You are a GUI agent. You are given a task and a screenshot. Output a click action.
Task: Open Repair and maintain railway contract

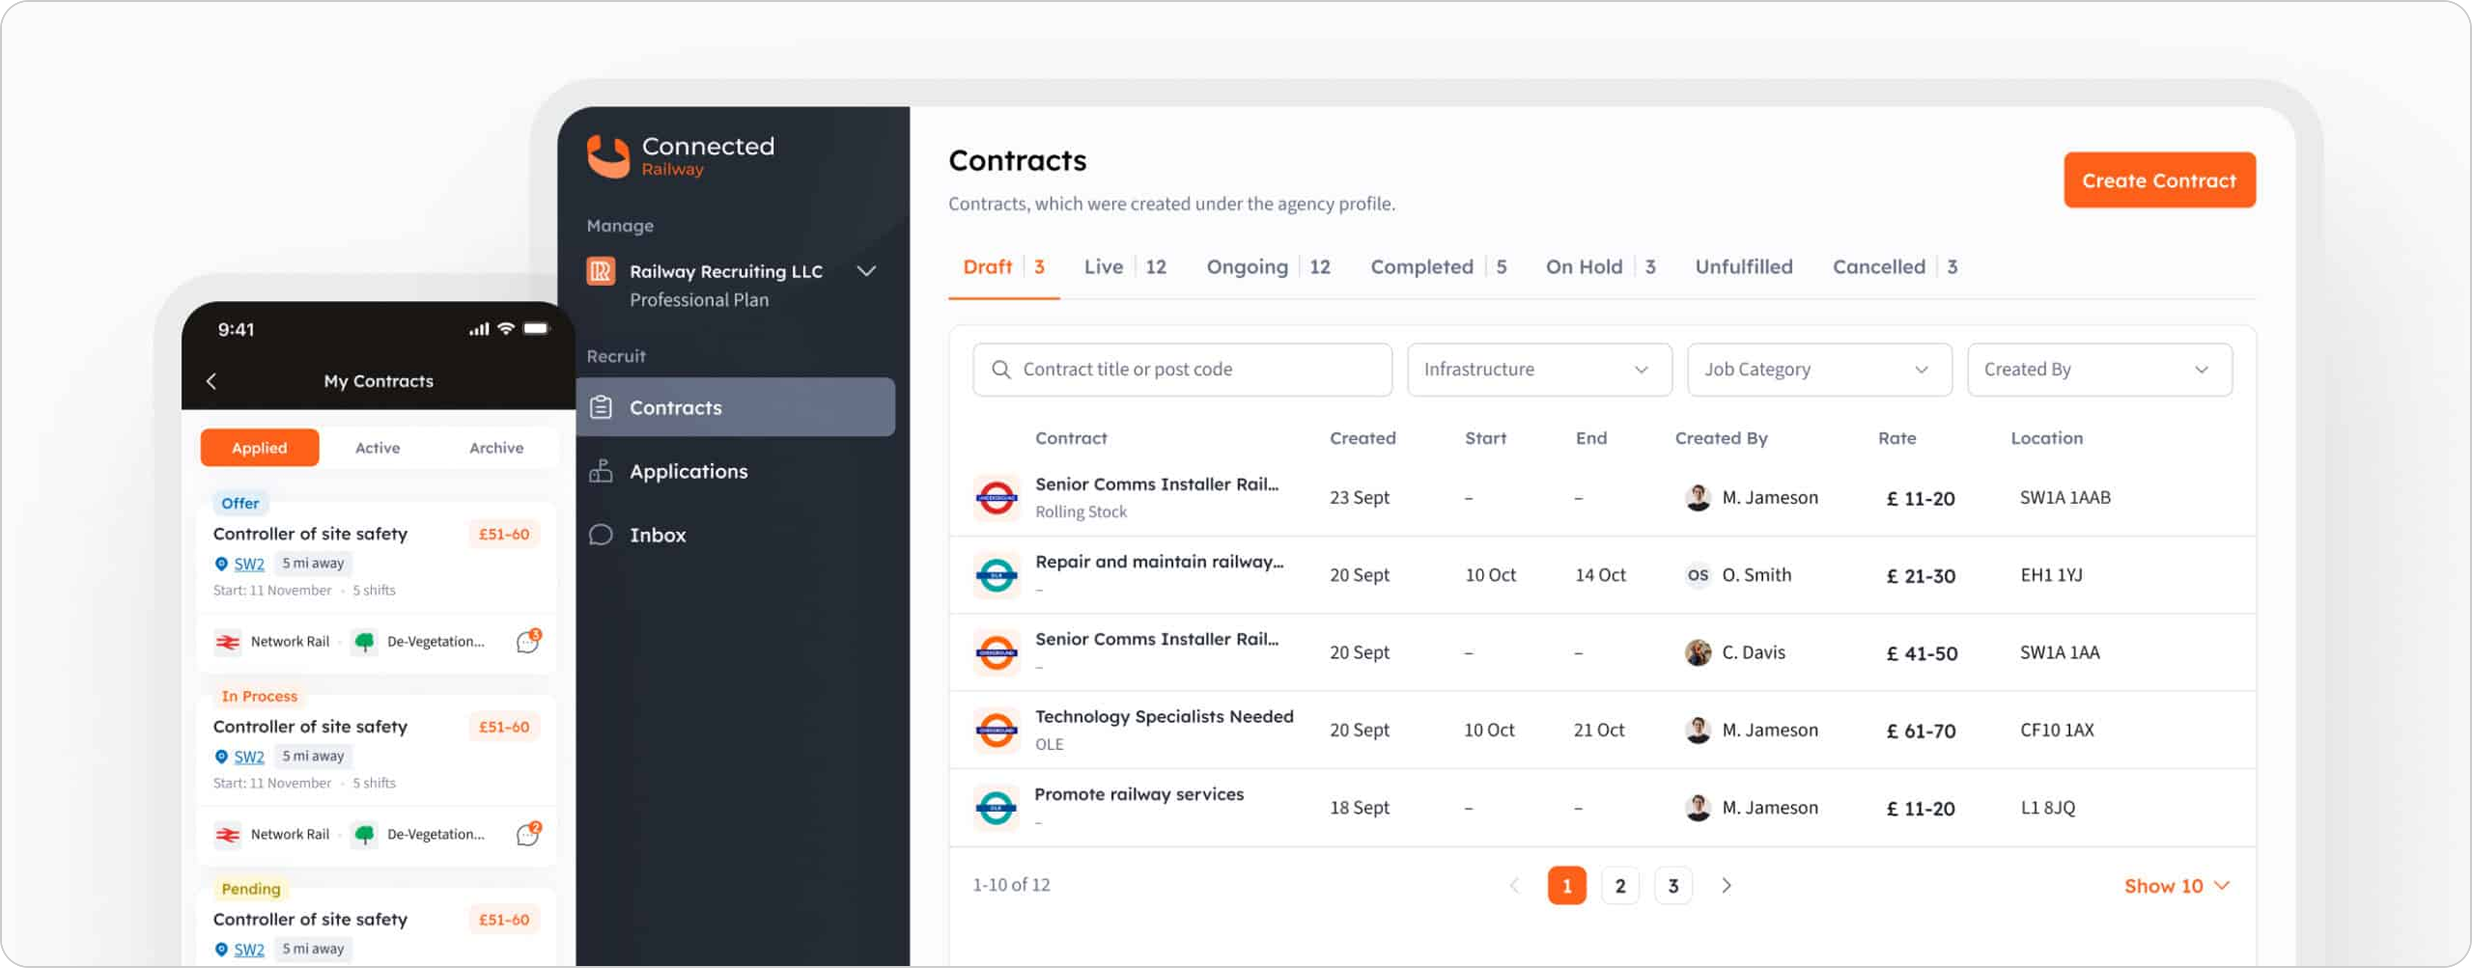coord(1158,562)
